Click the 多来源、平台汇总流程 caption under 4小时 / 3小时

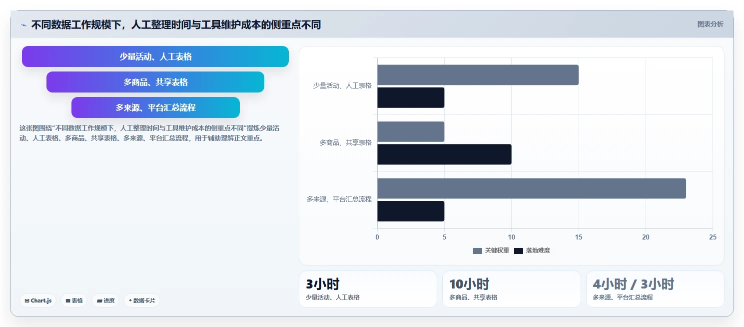(623, 297)
